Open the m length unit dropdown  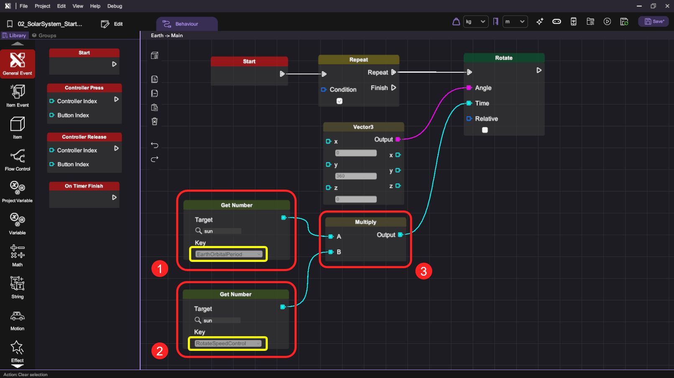pos(515,22)
